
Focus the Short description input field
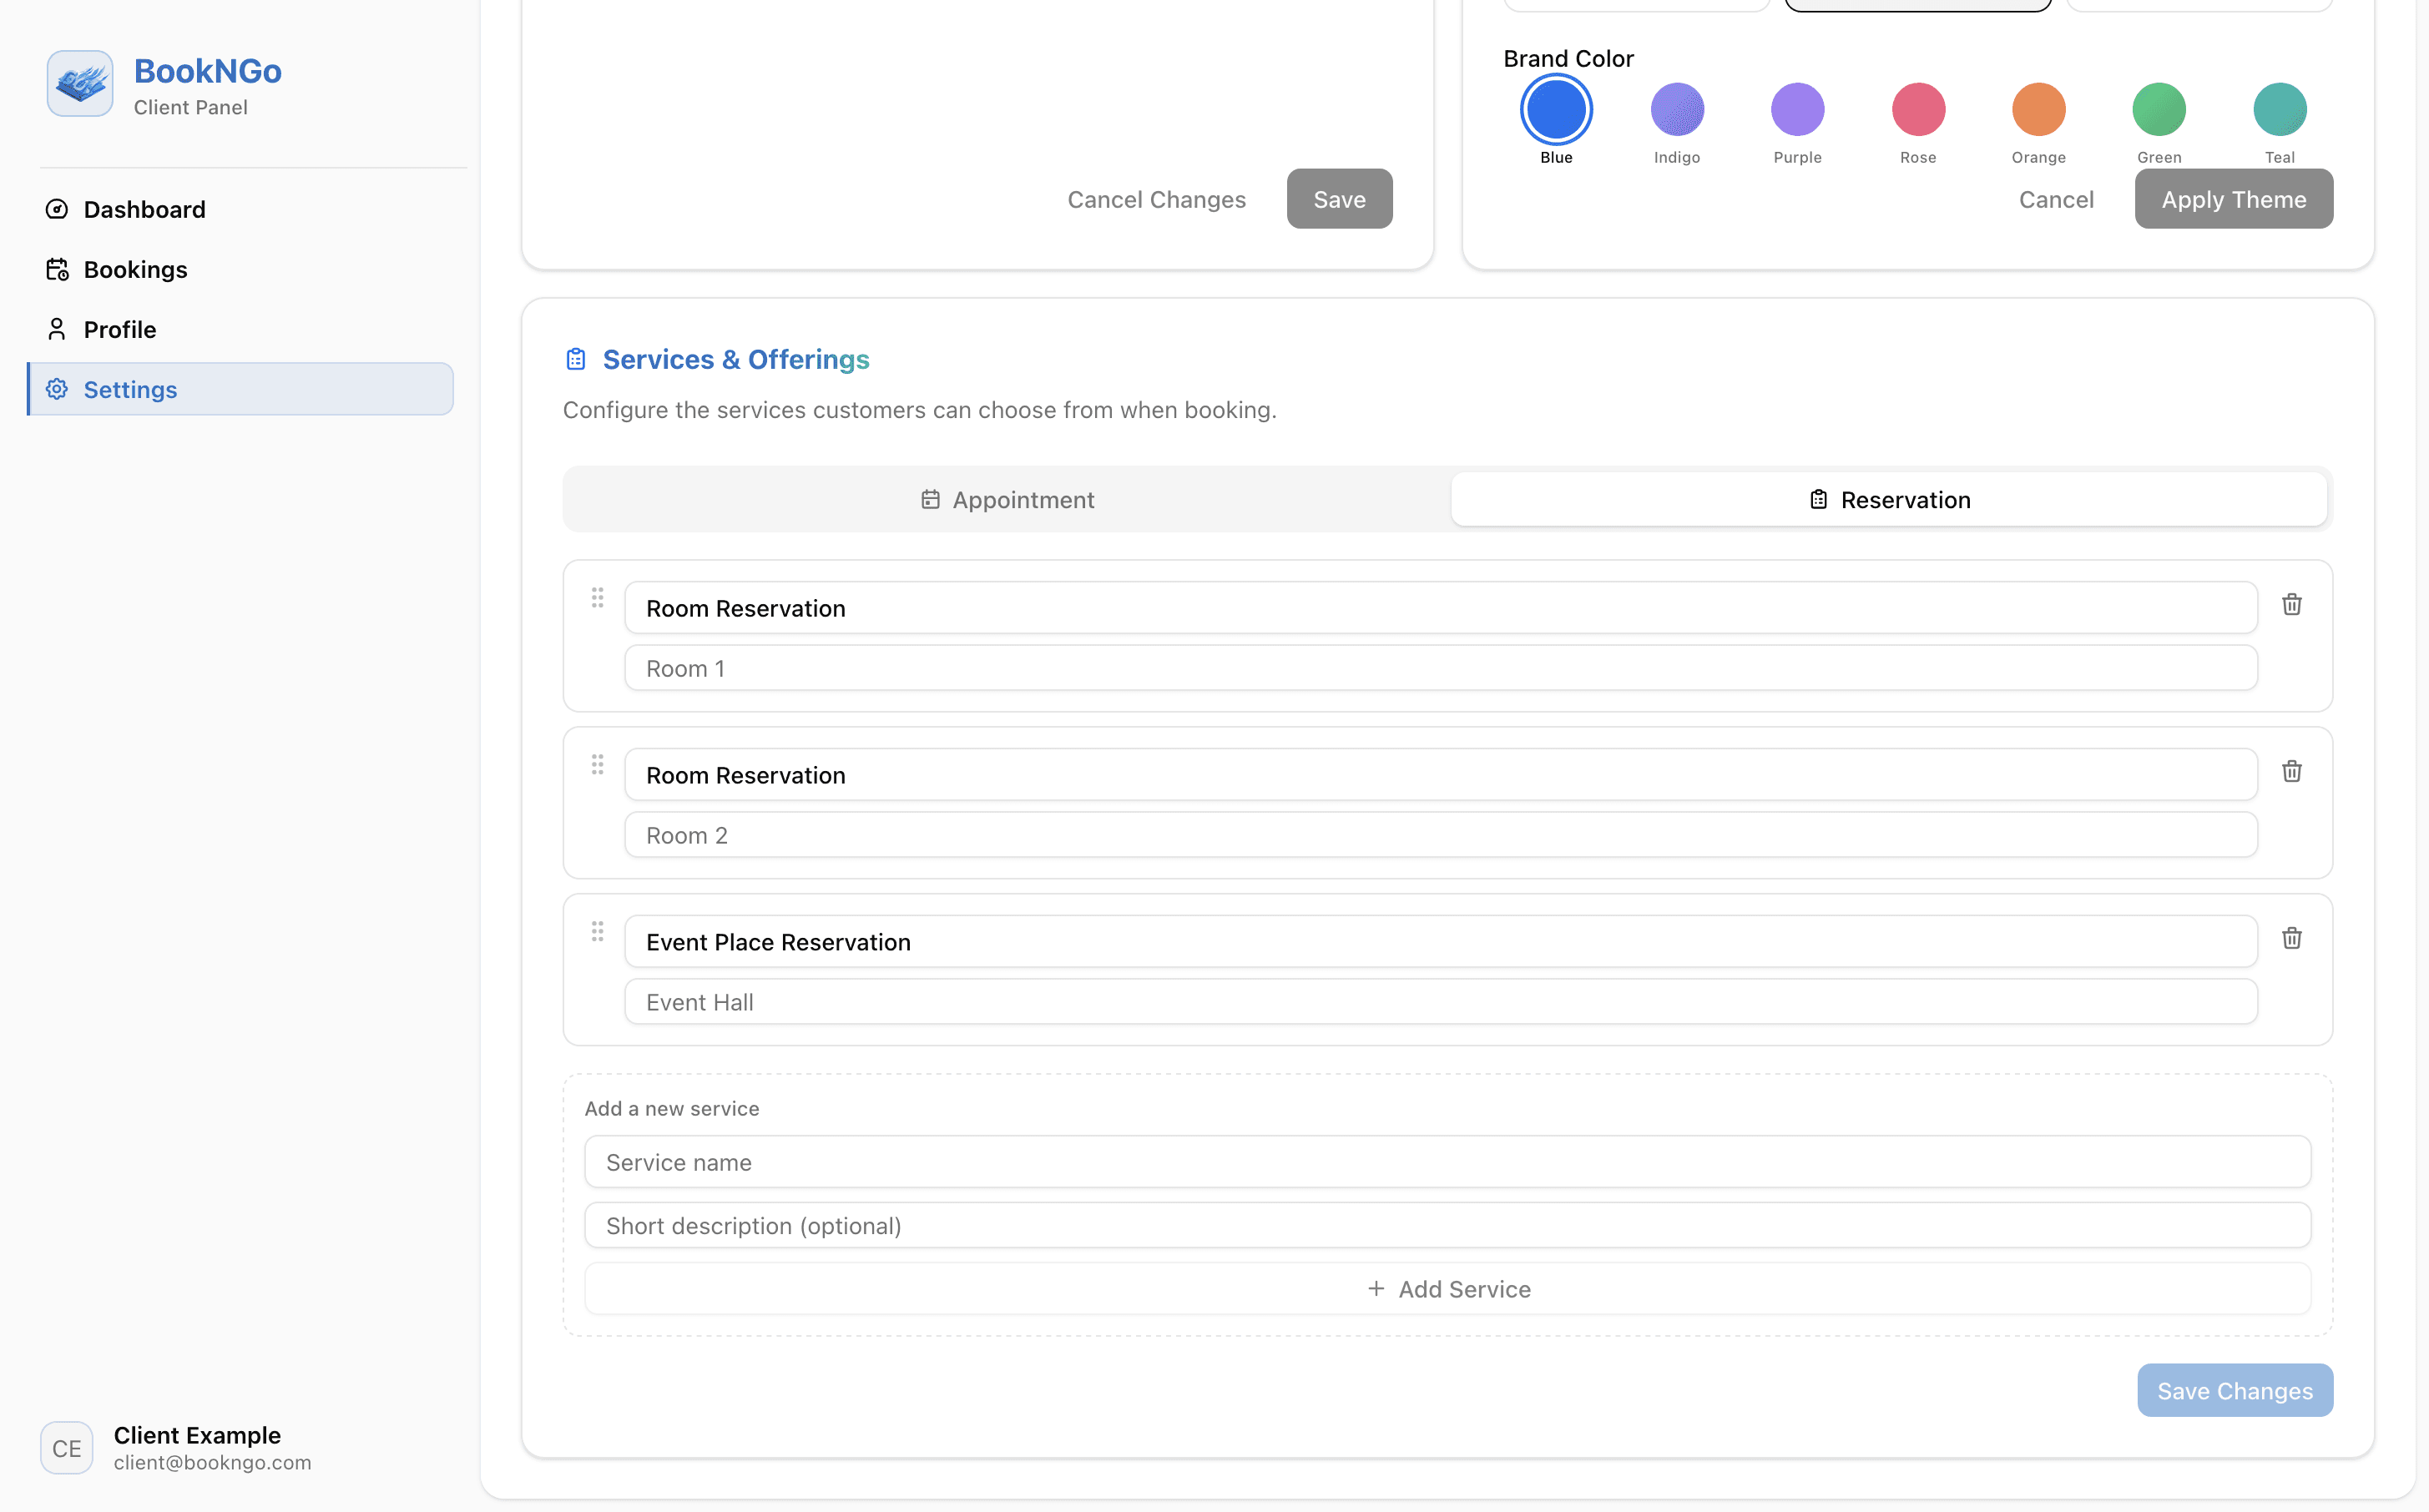point(1447,1226)
